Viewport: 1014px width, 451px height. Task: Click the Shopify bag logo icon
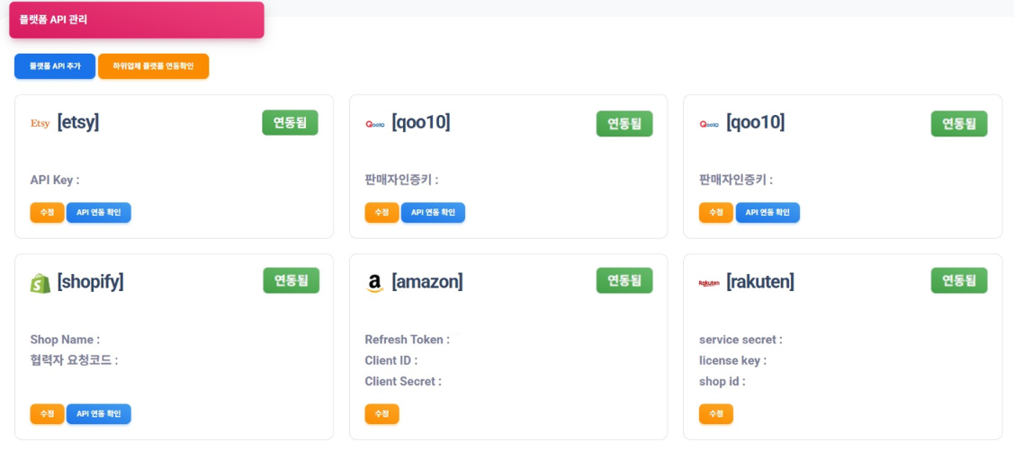point(40,283)
